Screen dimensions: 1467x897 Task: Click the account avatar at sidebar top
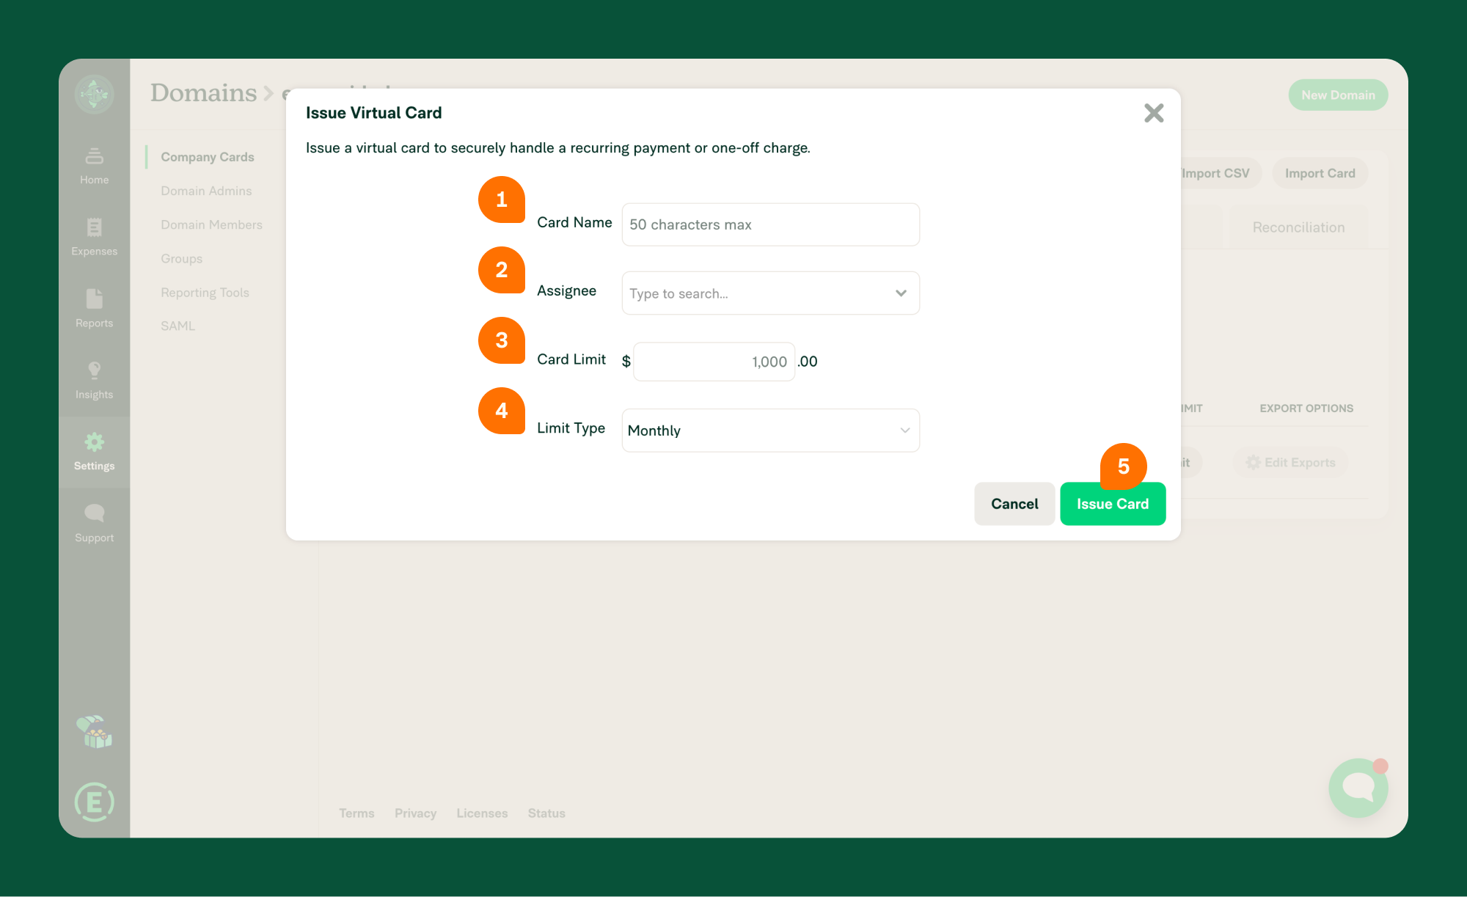[x=95, y=94]
